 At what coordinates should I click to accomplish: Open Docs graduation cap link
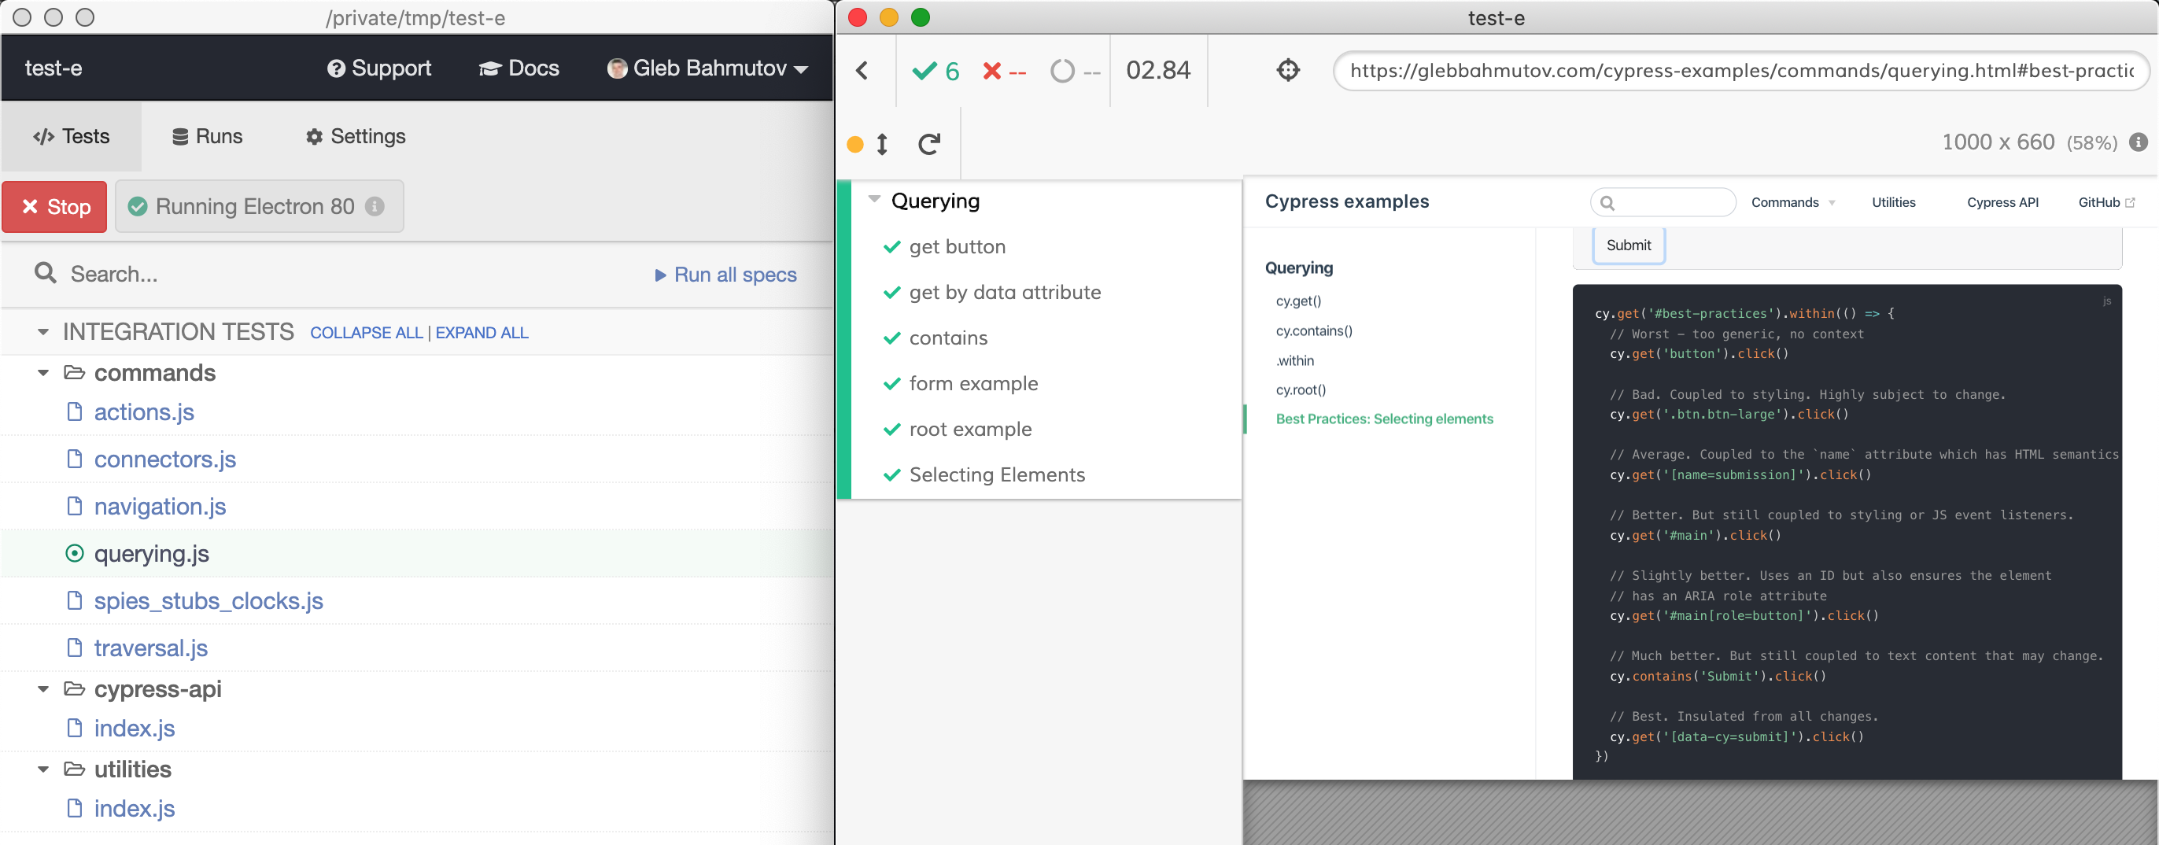tap(519, 68)
